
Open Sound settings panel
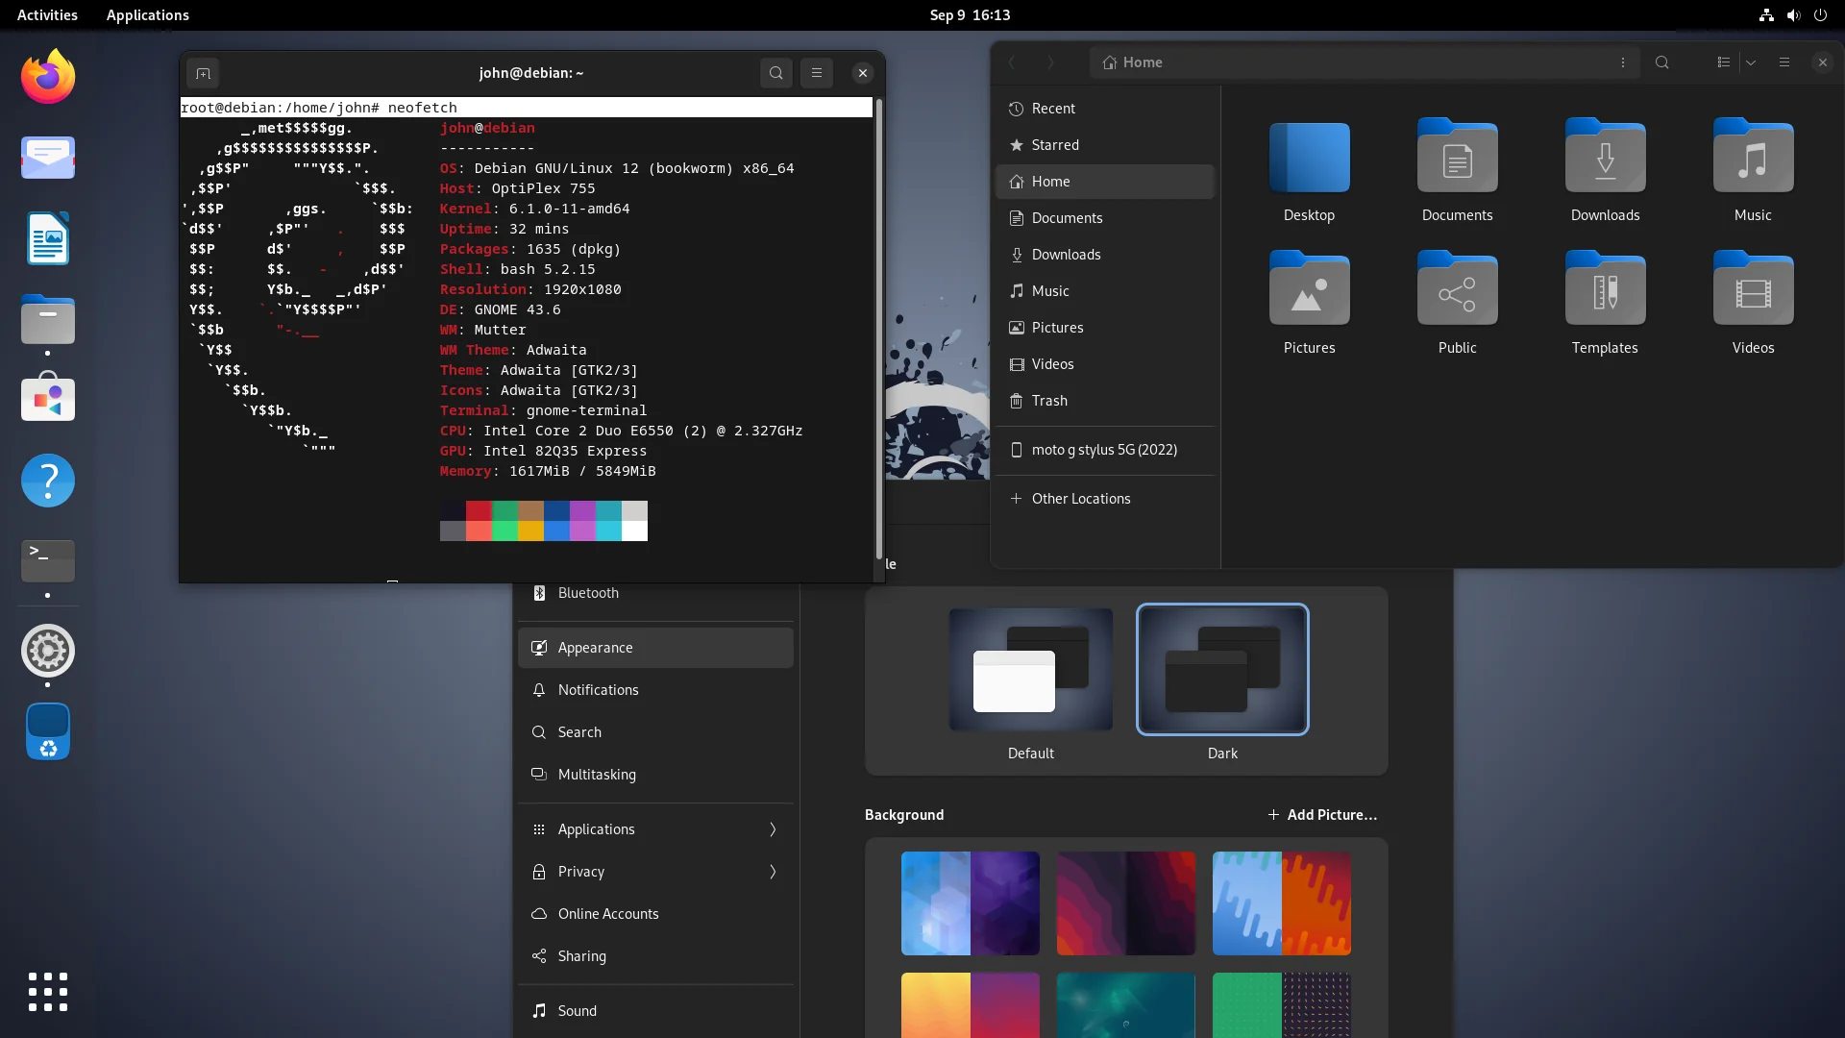655,1011
